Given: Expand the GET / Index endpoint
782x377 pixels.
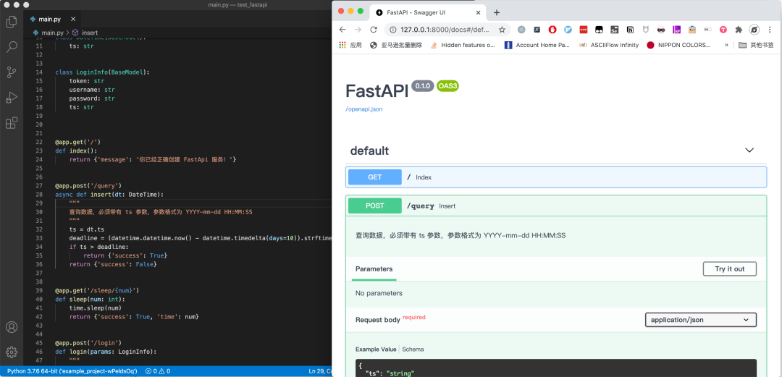Looking at the screenshot, I should (x=556, y=177).
